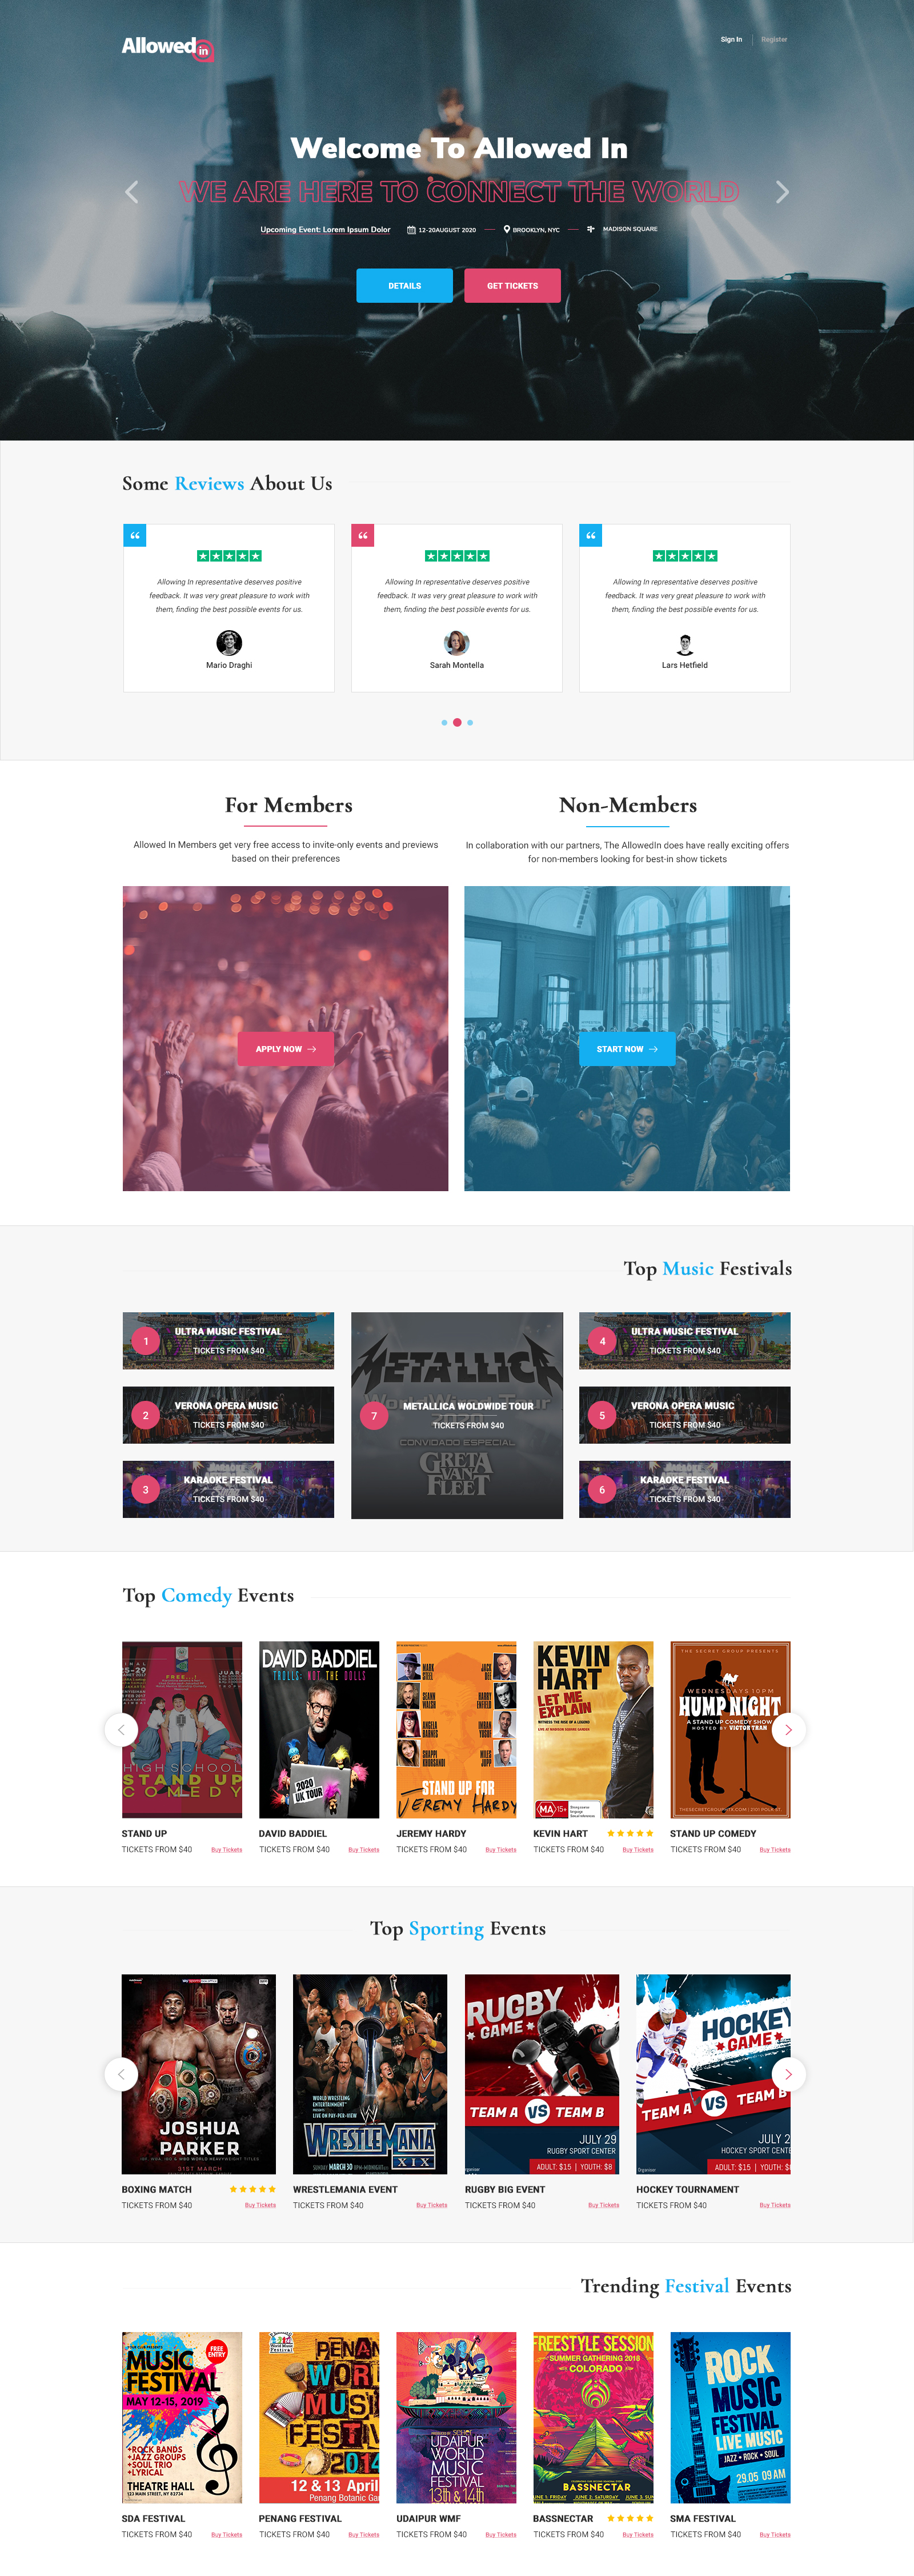Click previous arrow in Comedy Events carousel
Viewport: 914px width, 2576px height.
(121, 1729)
